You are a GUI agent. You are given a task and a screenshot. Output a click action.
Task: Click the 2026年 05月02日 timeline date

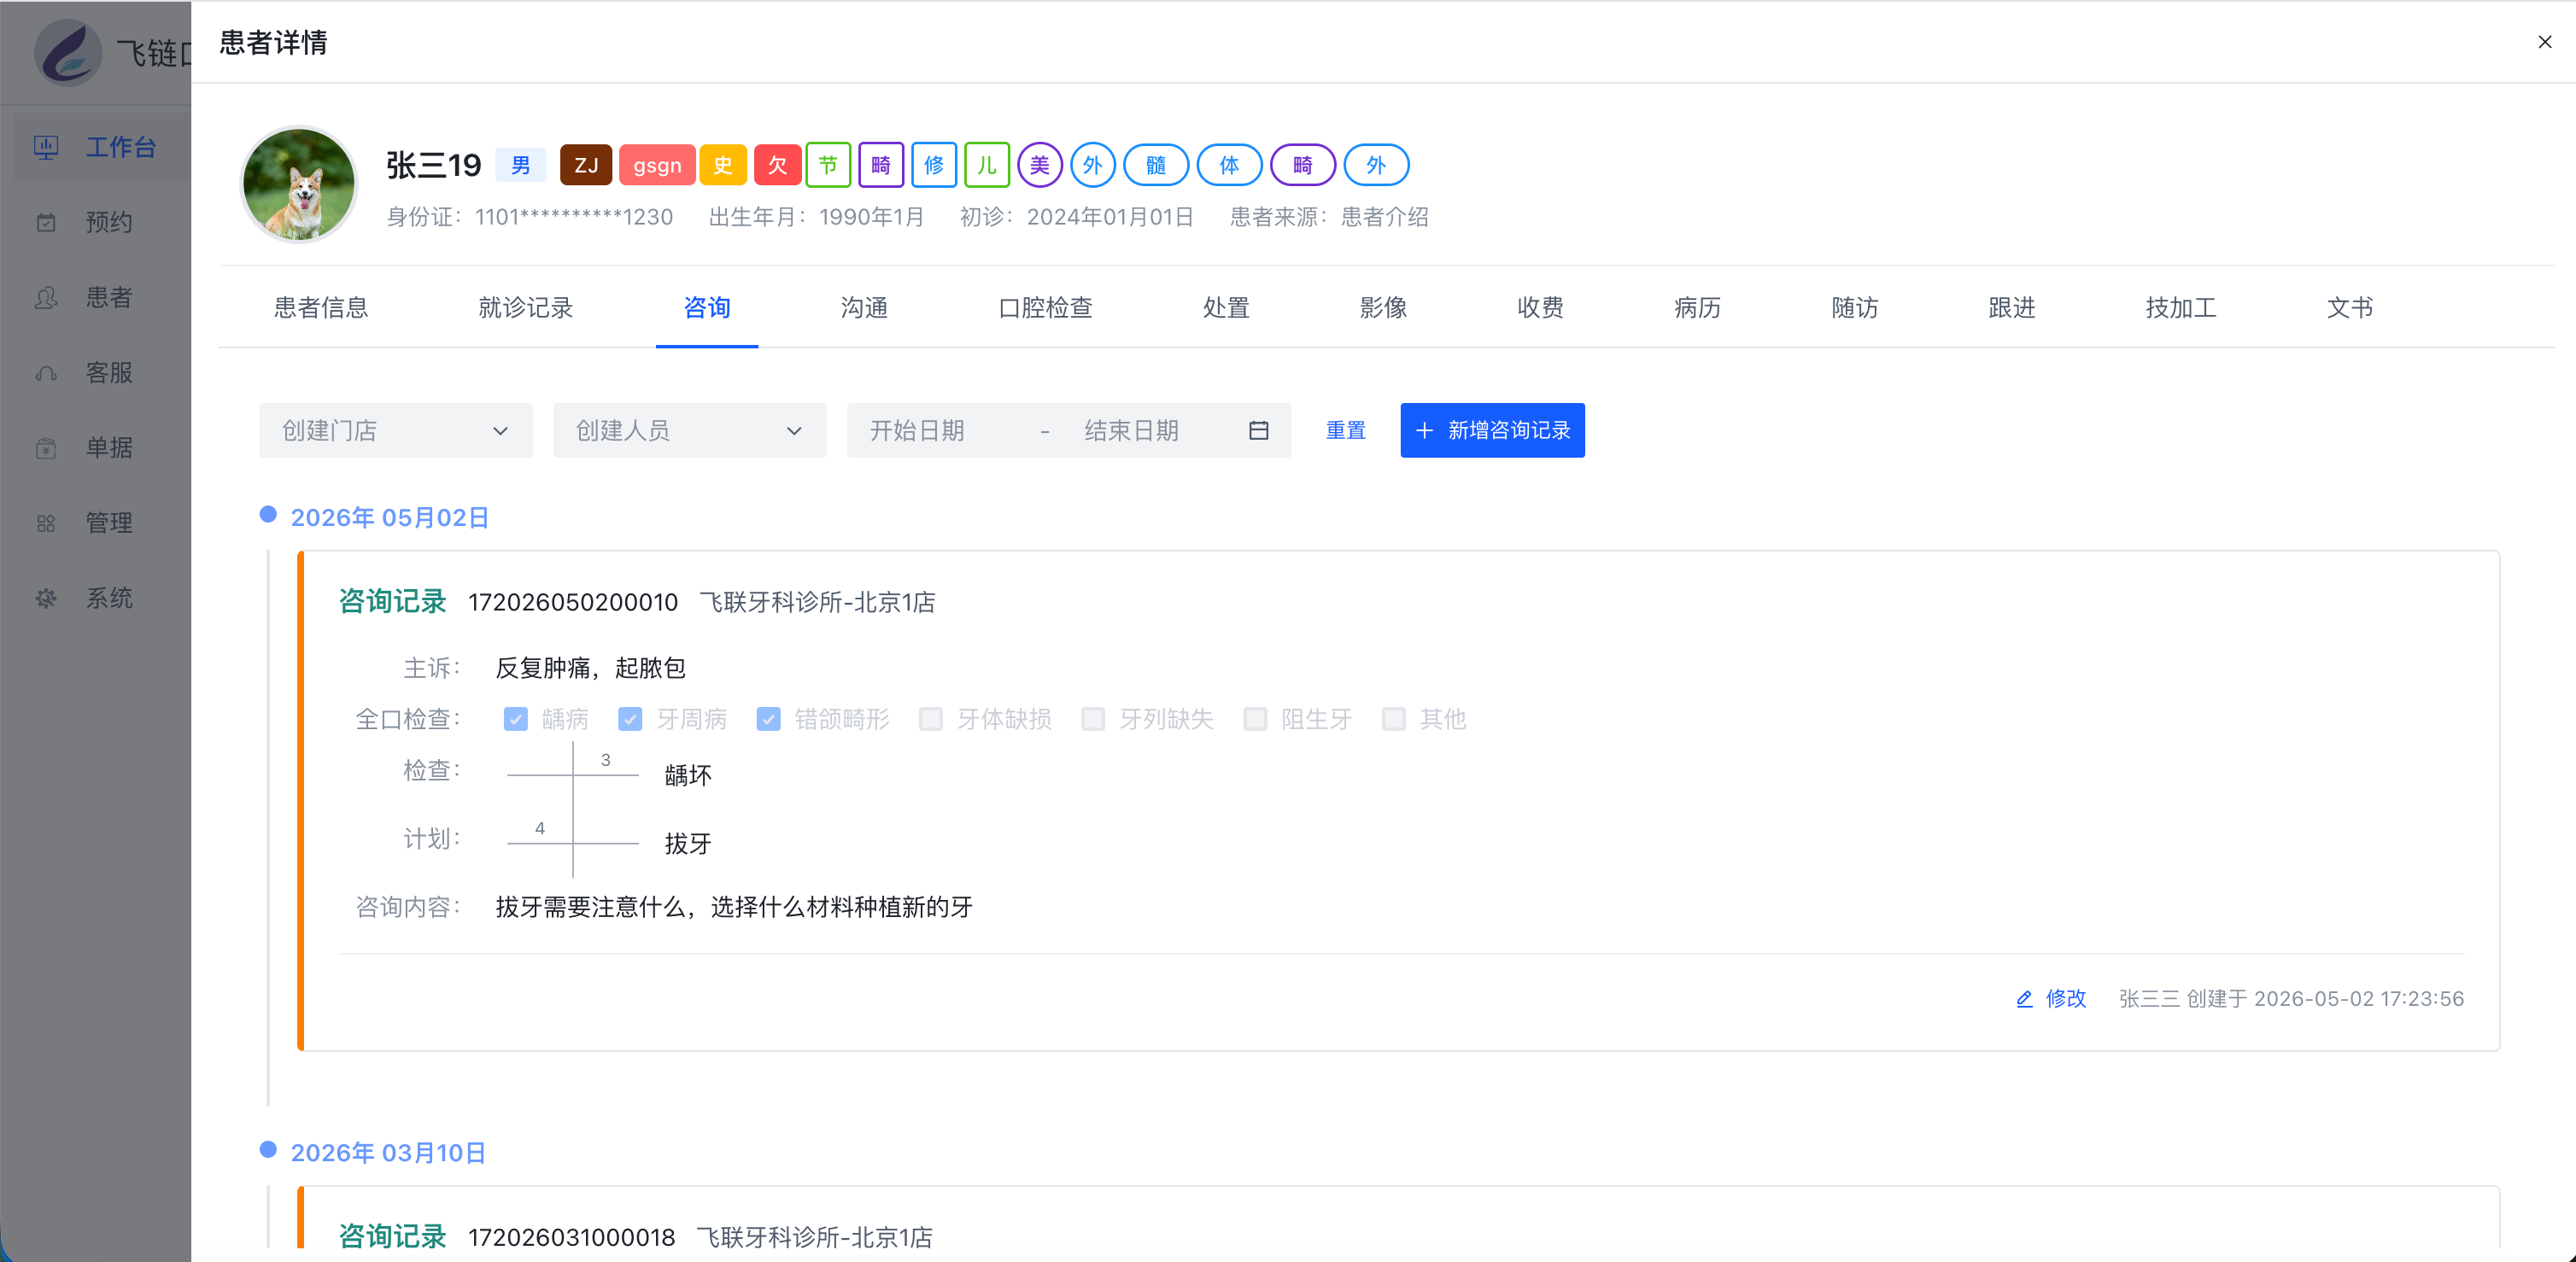coord(389,518)
